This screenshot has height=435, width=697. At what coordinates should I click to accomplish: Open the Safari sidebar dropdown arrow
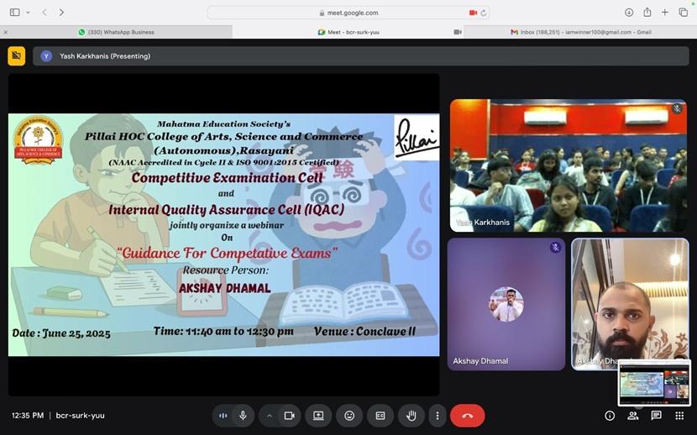28,13
